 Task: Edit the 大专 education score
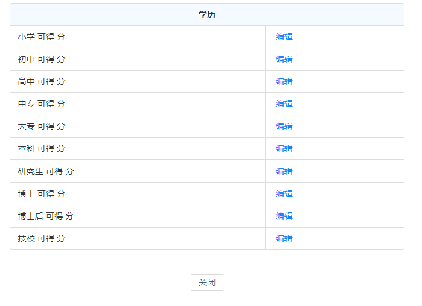284,126
